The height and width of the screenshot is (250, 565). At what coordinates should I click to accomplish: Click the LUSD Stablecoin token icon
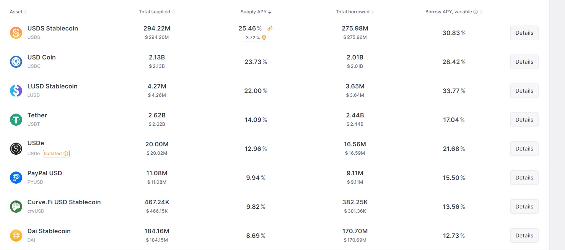pos(16,91)
